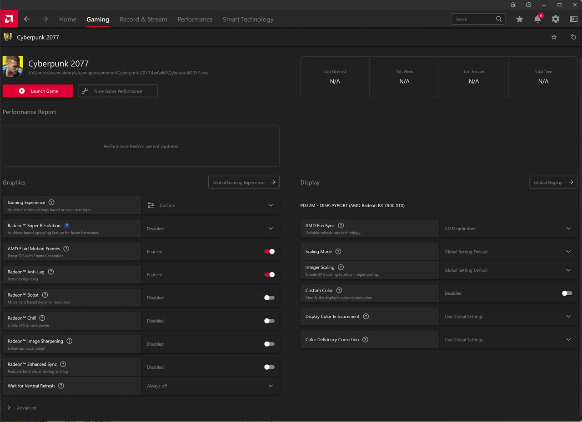Show help for Radeon Anti-Lag
Screen dimensions: 582x422
[x=51, y=272]
